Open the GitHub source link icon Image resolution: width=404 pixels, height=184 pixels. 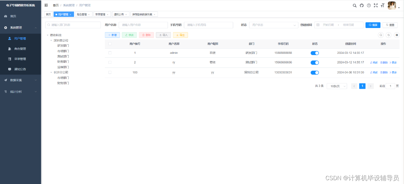coord(362,5)
